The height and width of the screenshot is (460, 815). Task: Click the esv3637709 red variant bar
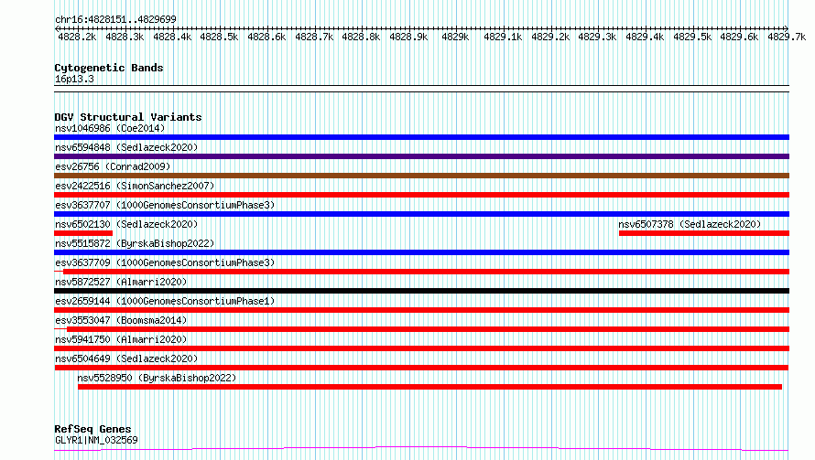421,272
